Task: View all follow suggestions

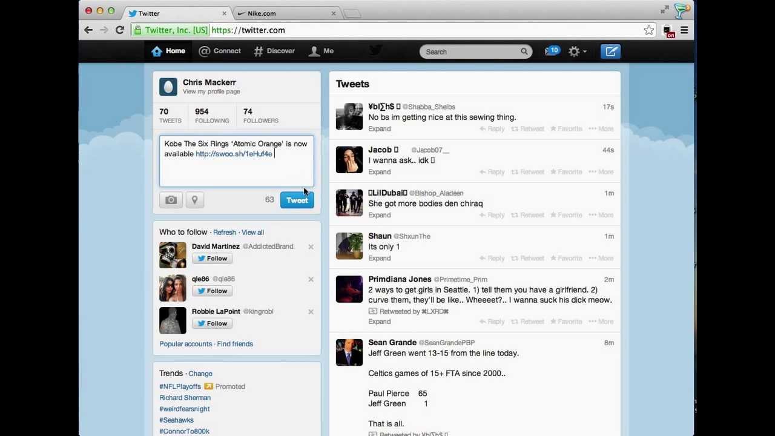Action: coord(252,233)
